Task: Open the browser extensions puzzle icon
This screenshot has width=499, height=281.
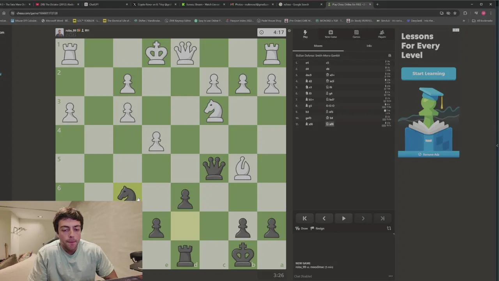Action: pyautogui.click(x=465, y=13)
